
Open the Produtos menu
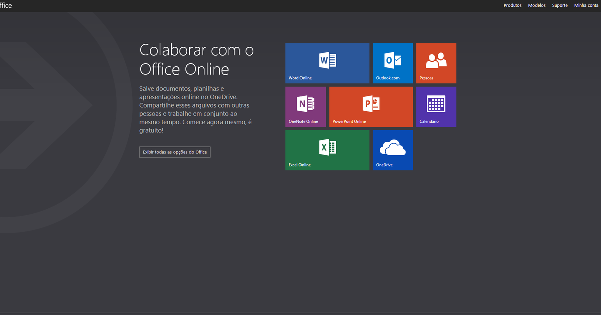pos(512,5)
